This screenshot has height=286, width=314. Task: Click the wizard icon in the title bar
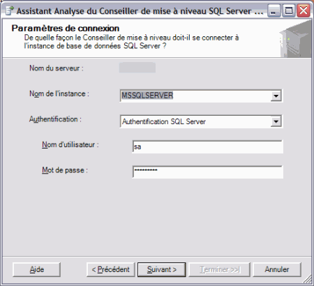click(x=10, y=10)
